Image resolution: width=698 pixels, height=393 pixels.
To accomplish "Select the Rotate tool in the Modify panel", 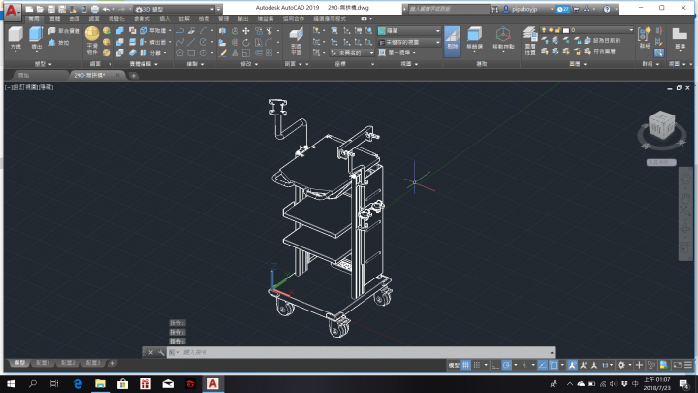I will click(246, 42).
